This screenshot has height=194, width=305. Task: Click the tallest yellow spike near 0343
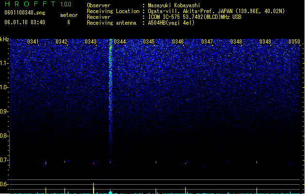pos(94,188)
